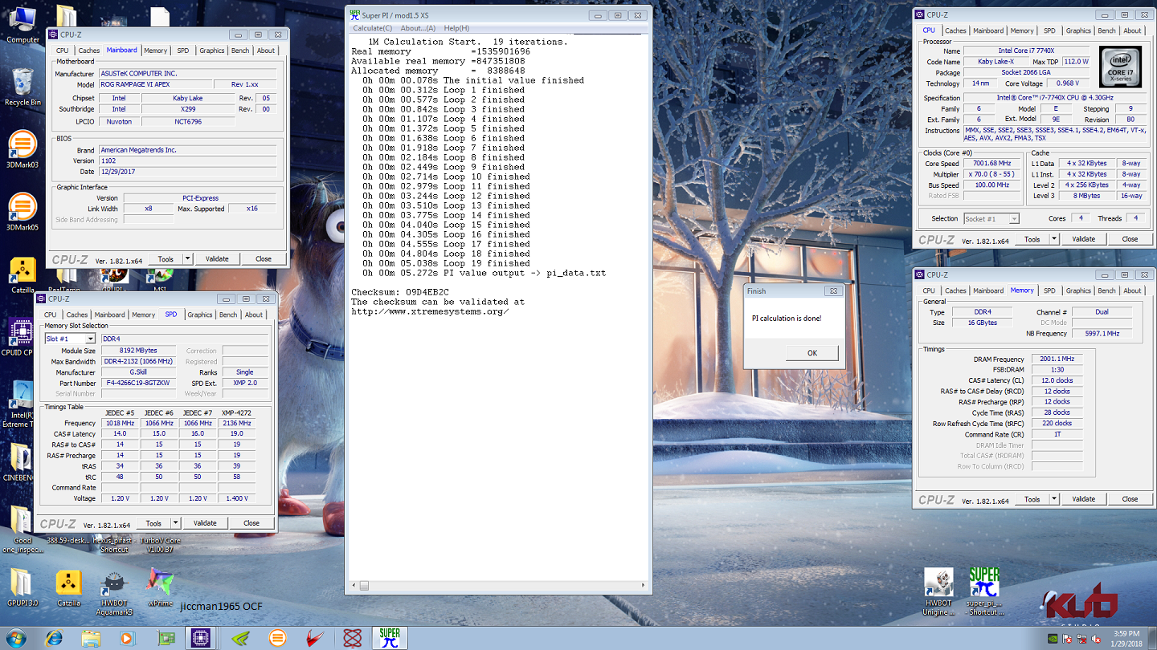Open the Computer desktop icon
This screenshot has height=650, width=1157.
pos(22,24)
